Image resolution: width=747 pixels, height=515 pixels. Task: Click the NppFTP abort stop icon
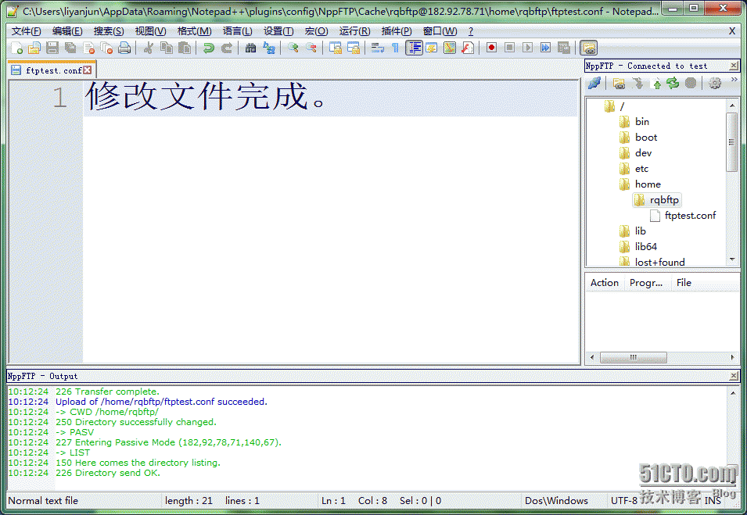[x=691, y=84]
